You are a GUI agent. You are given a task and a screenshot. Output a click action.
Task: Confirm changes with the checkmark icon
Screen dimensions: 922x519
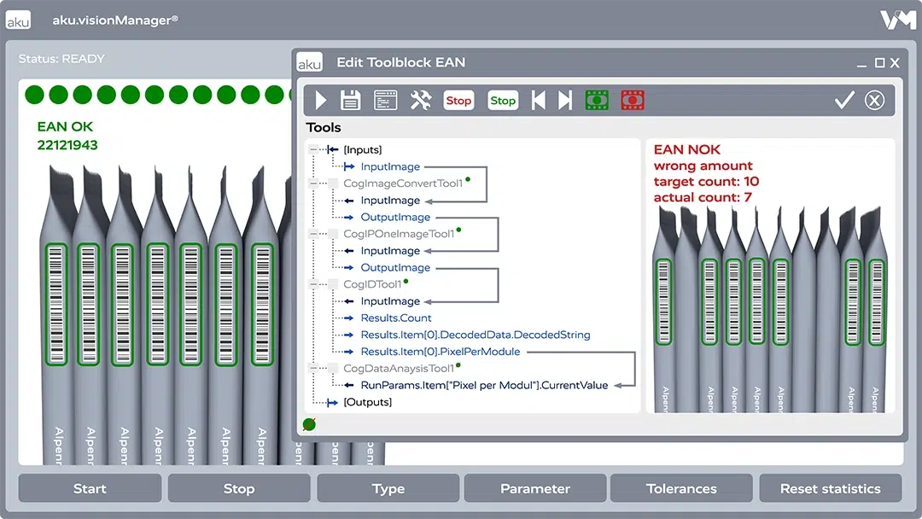tap(843, 101)
